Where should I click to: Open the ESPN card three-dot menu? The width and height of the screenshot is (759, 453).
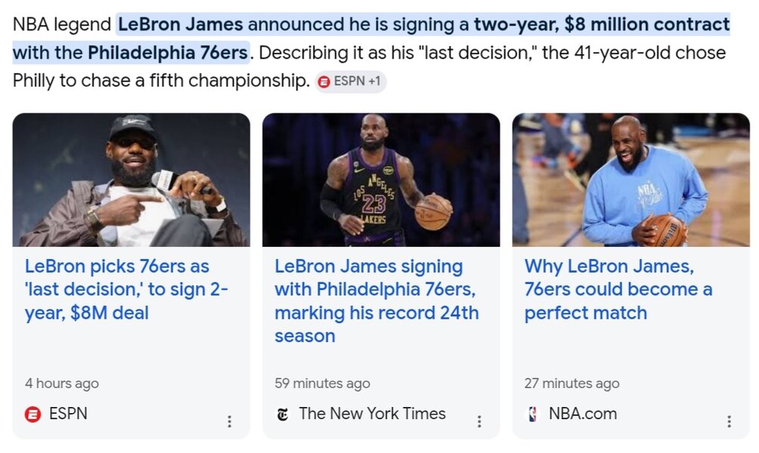point(230,421)
